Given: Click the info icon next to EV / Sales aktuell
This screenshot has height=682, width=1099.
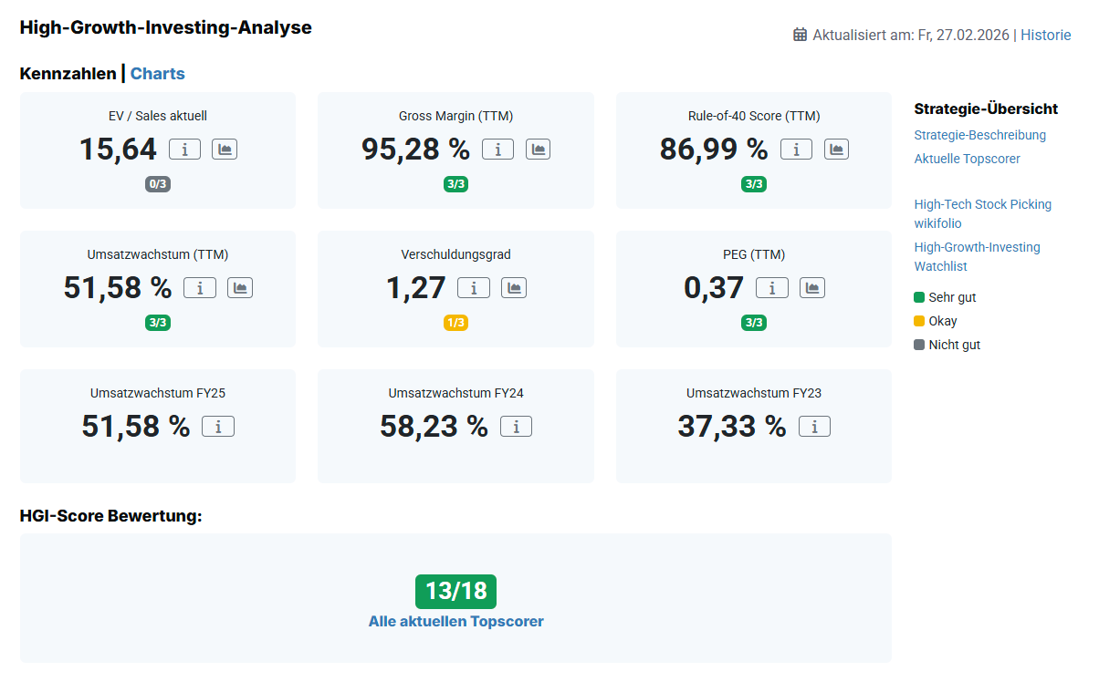Looking at the screenshot, I should click(184, 150).
